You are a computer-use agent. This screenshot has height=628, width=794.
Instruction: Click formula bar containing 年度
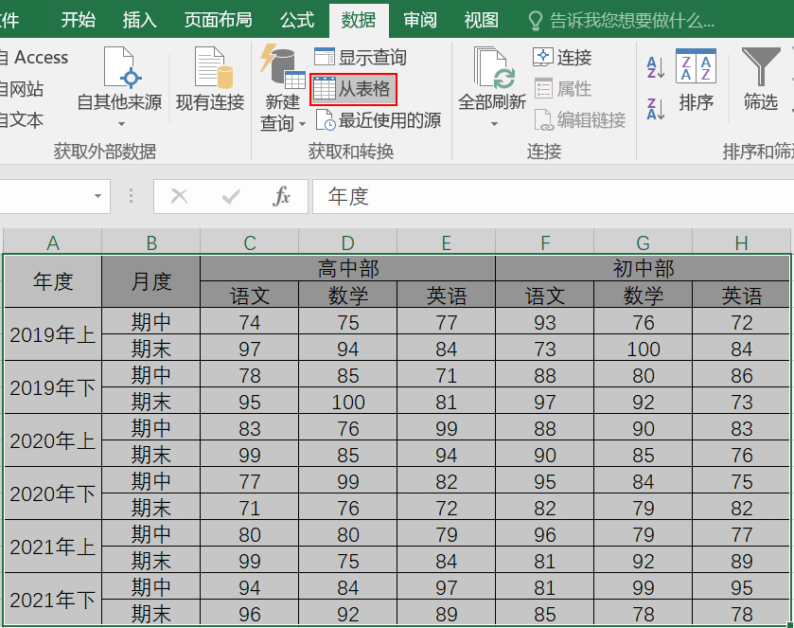point(553,196)
